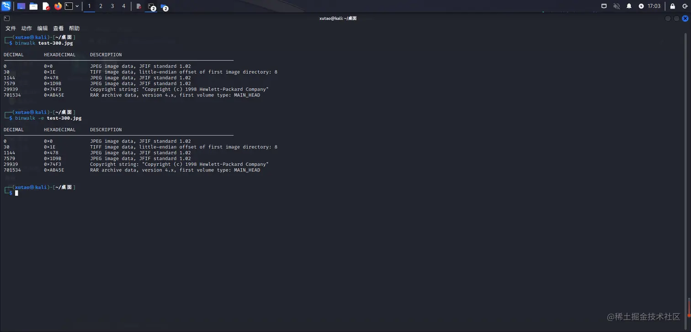Minimize the terminal window

[x=668, y=18]
